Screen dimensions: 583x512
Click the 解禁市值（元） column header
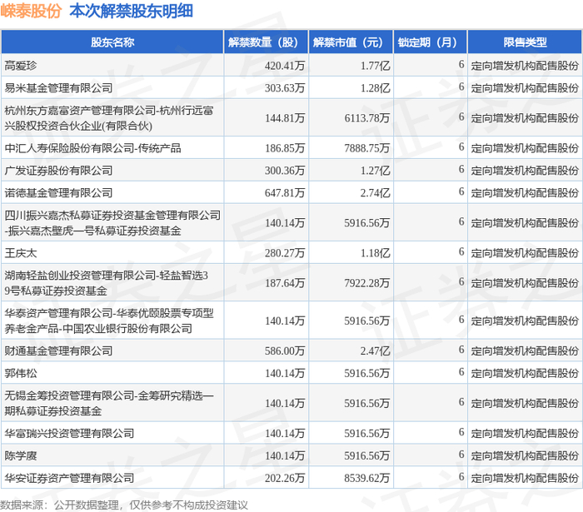click(x=351, y=42)
